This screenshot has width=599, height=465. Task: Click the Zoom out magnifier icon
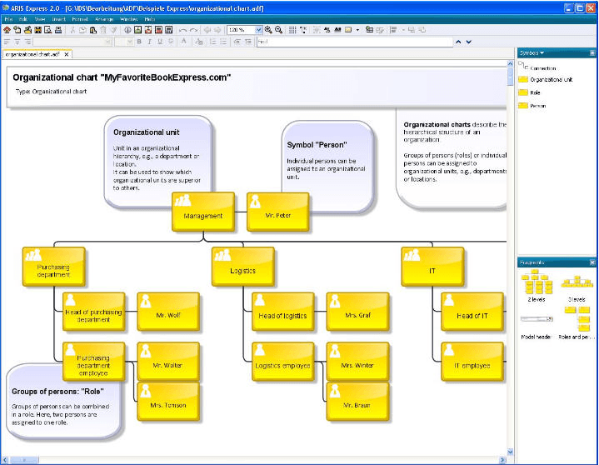pyautogui.click(x=278, y=30)
